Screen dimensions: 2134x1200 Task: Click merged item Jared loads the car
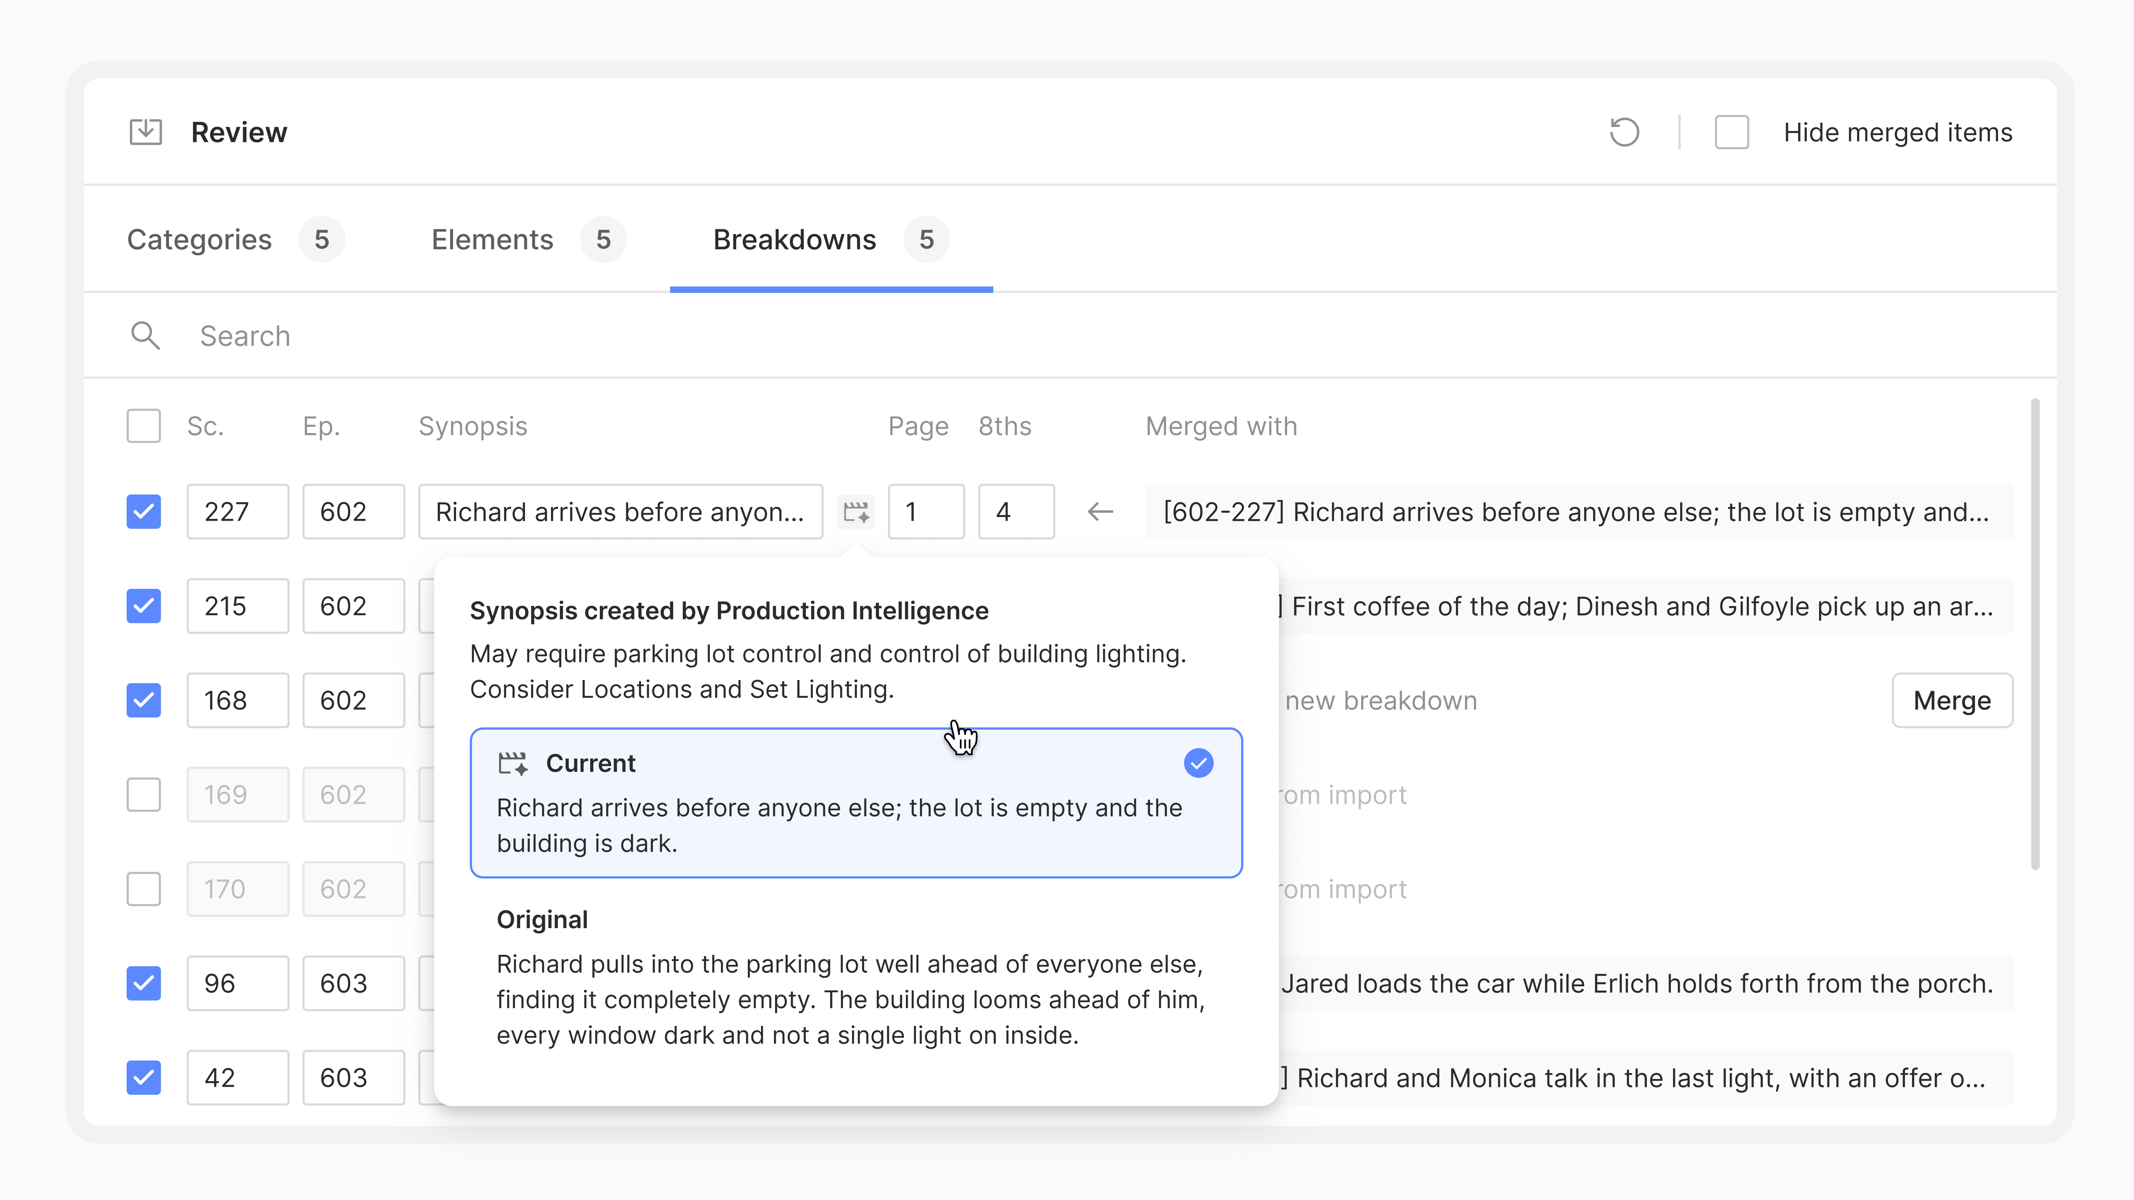tap(1645, 984)
